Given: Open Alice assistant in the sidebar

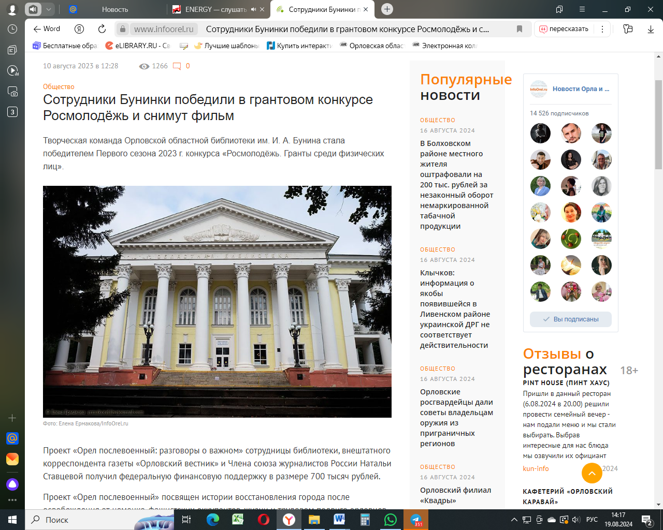Looking at the screenshot, I should pyautogui.click(x=12, y=484).
